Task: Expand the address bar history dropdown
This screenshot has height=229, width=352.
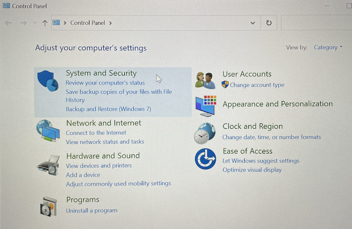Action: coord(253,23)
